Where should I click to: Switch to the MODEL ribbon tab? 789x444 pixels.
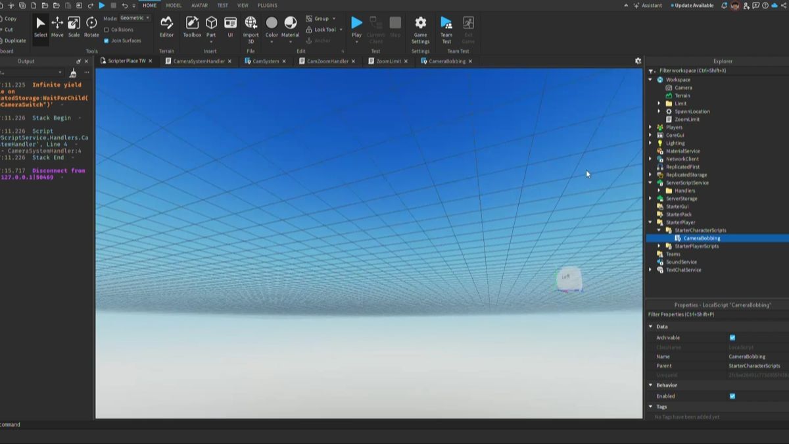(x=174, y=5)
